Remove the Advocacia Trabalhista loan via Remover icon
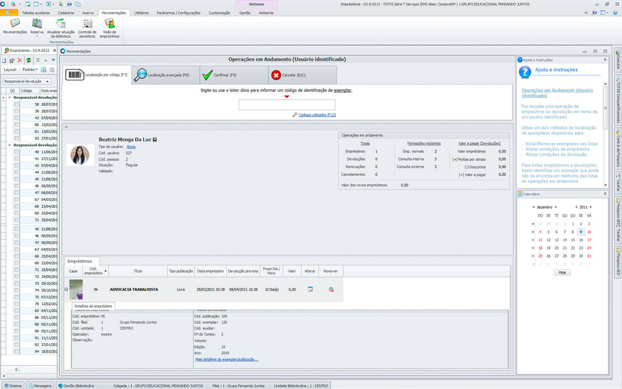 click(331, 289)
